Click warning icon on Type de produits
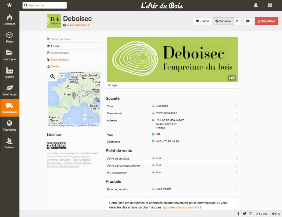The image size is (282, 217). (153, 189)
